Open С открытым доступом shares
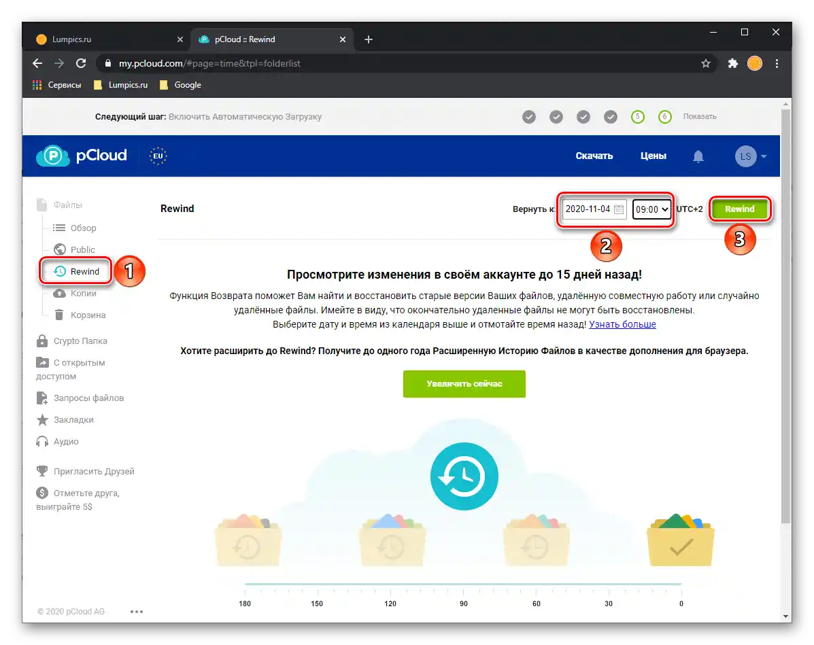 71,369
